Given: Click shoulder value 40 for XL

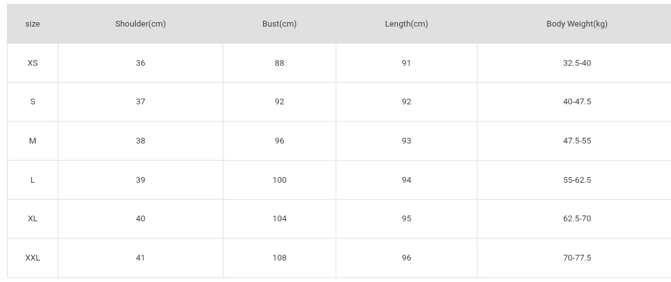Looking at the screenshot, I should [140, 219].
